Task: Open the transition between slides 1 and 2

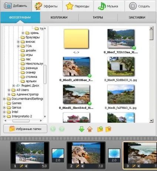Action: coord(58,155)
